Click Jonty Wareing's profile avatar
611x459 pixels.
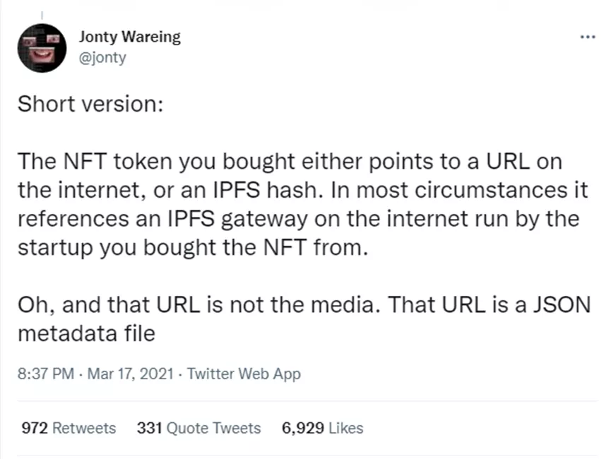41,49
